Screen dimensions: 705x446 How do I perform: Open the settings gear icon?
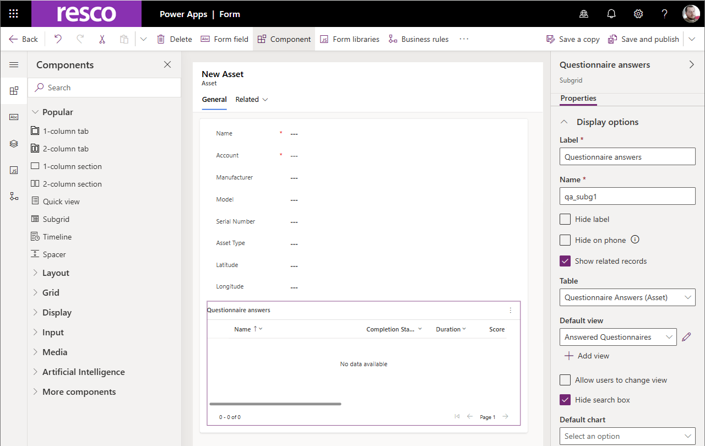point(638,14)
